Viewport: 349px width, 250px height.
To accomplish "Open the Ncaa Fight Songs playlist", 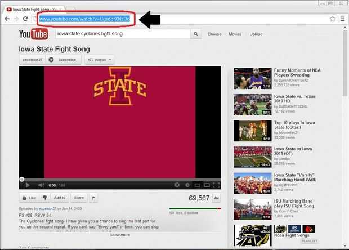I will [292, 235].
